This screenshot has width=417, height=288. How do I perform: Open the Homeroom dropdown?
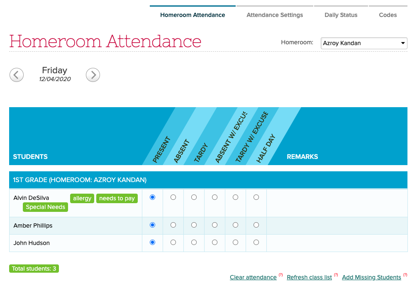[364, 43]
